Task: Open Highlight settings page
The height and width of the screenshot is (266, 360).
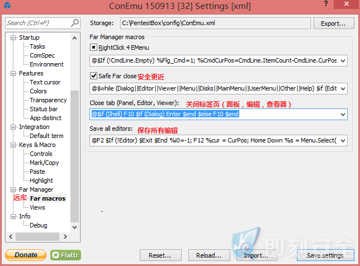Action: [41, 180]
